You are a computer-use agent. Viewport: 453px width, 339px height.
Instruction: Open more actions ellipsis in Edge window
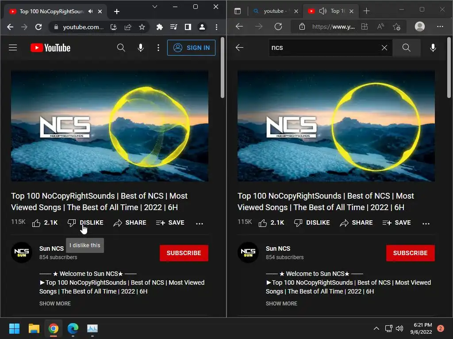(426, 223)
